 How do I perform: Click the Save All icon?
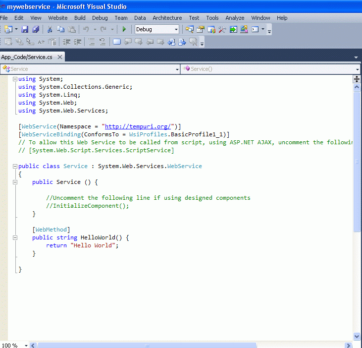[36, 30]
